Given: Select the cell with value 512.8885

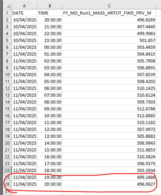Looking at the screenshot, I should [109, 116].
